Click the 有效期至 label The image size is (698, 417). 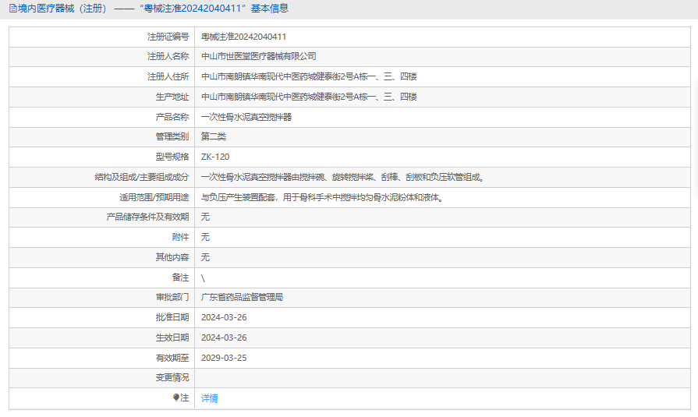pos(172,358)
